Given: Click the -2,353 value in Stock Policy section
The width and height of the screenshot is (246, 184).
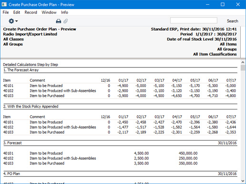Looking at the screenshot, I should pos(230,132).
